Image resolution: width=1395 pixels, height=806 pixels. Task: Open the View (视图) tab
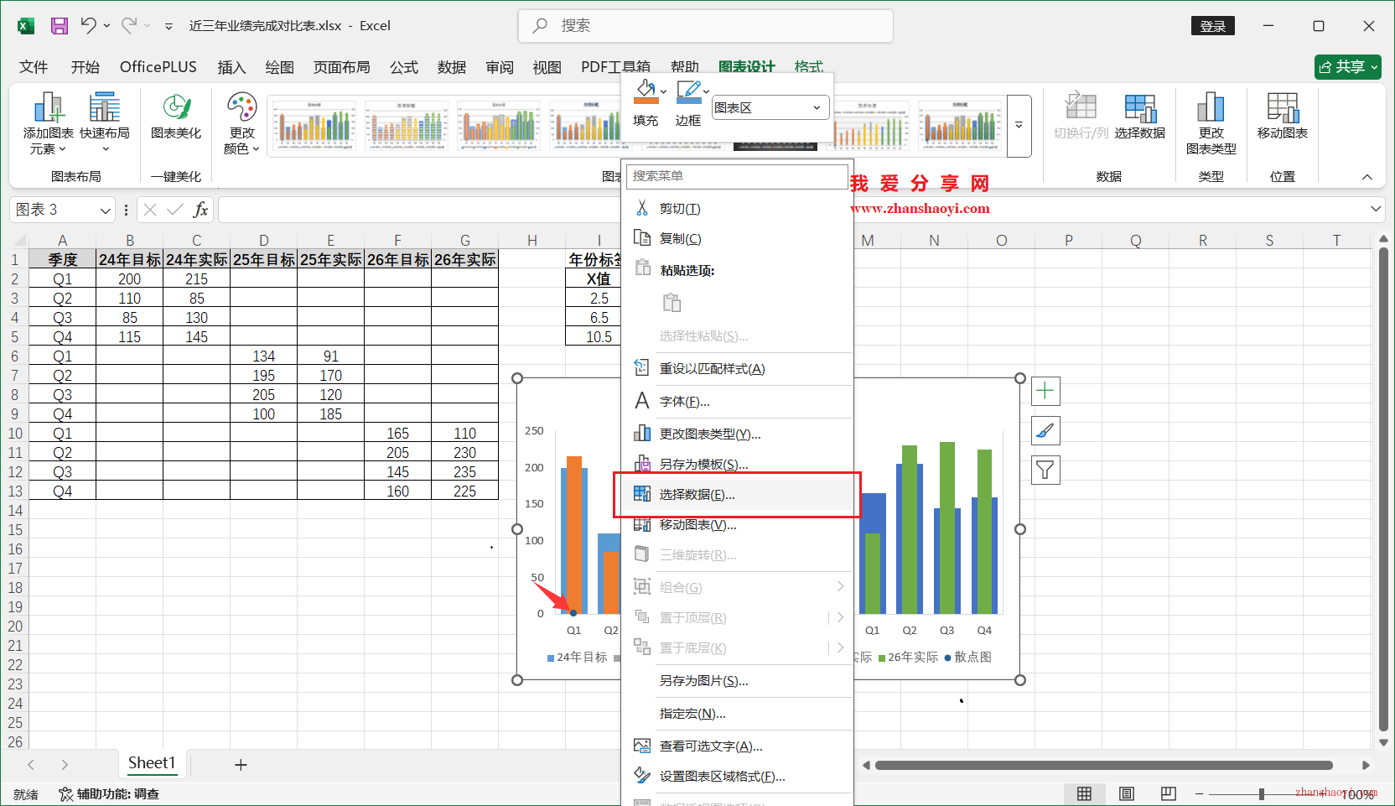547,67
